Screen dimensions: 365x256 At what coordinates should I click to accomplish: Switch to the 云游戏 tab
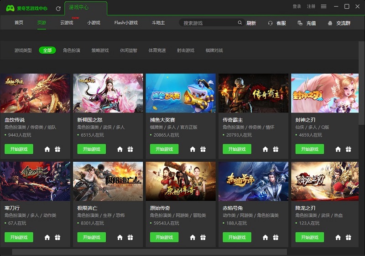(x=67, y=22)
